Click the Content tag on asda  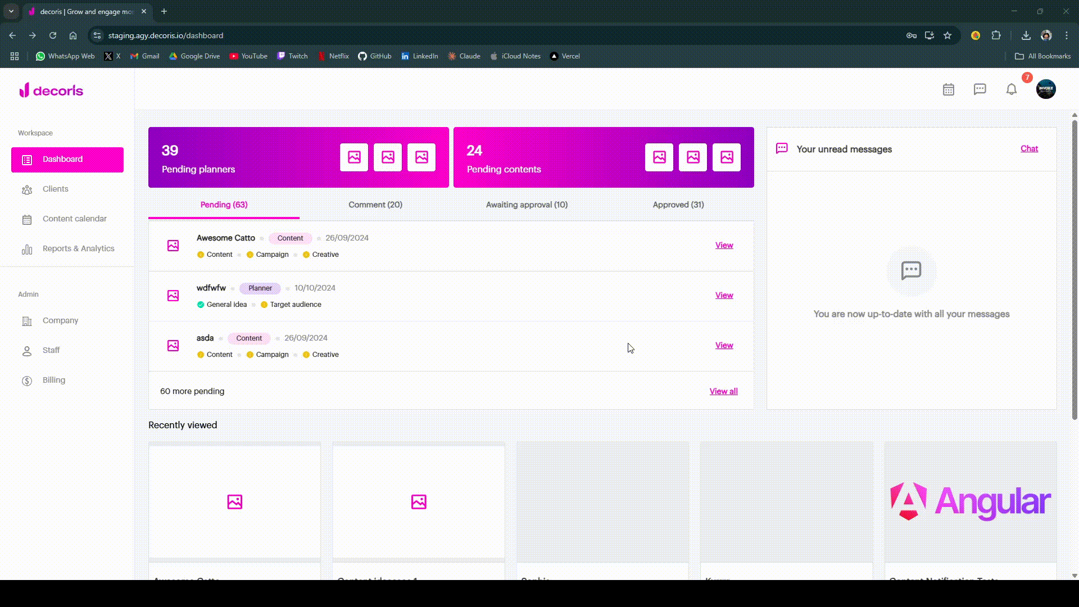click(x=249, y=338)
